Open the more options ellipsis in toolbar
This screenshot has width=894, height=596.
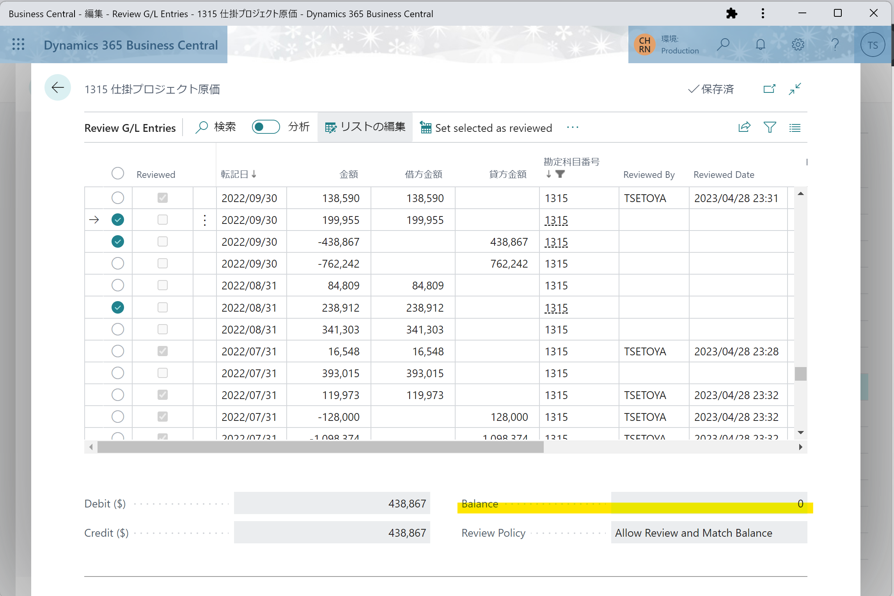pos(573,127)
